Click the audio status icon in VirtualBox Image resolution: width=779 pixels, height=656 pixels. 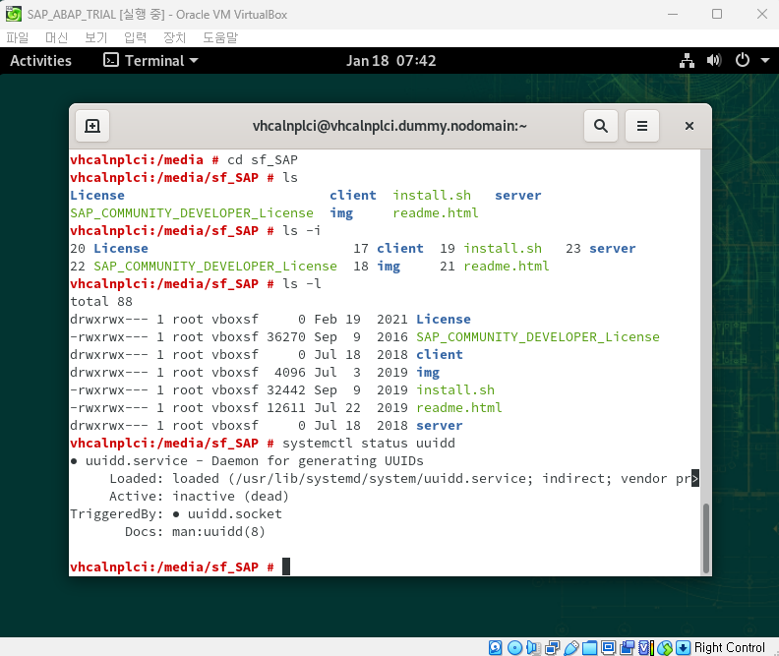click(533, 647)
